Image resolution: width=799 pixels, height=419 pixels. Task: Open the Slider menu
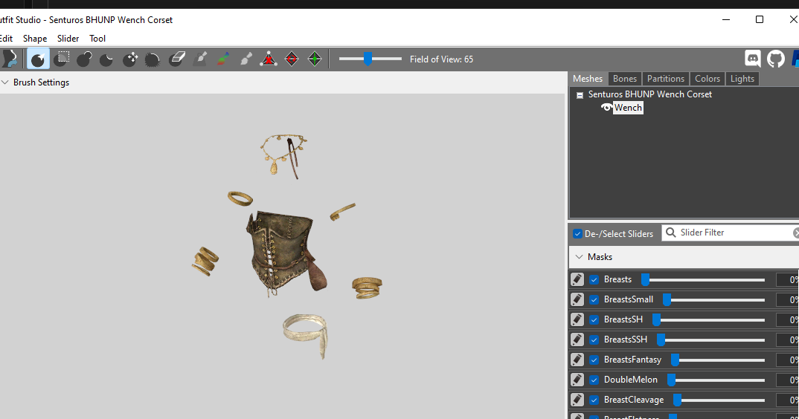[68, 38]
